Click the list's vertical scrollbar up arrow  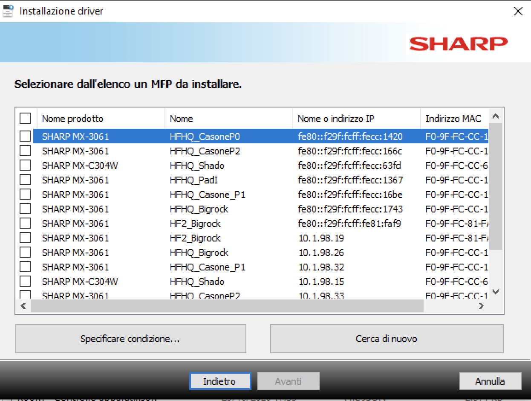pos(495,116)
